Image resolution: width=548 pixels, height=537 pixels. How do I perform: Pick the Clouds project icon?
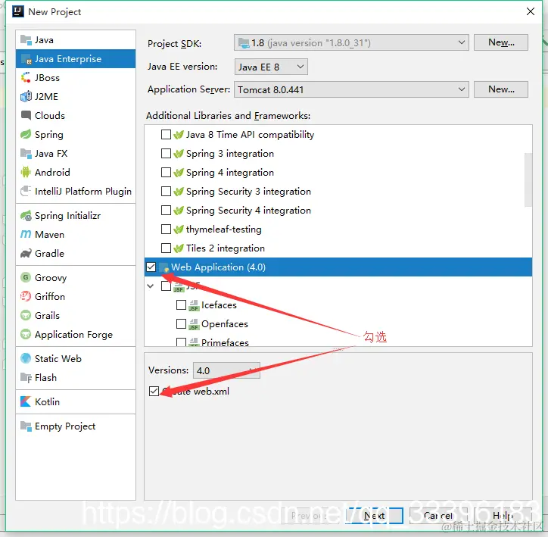(26, 115)
